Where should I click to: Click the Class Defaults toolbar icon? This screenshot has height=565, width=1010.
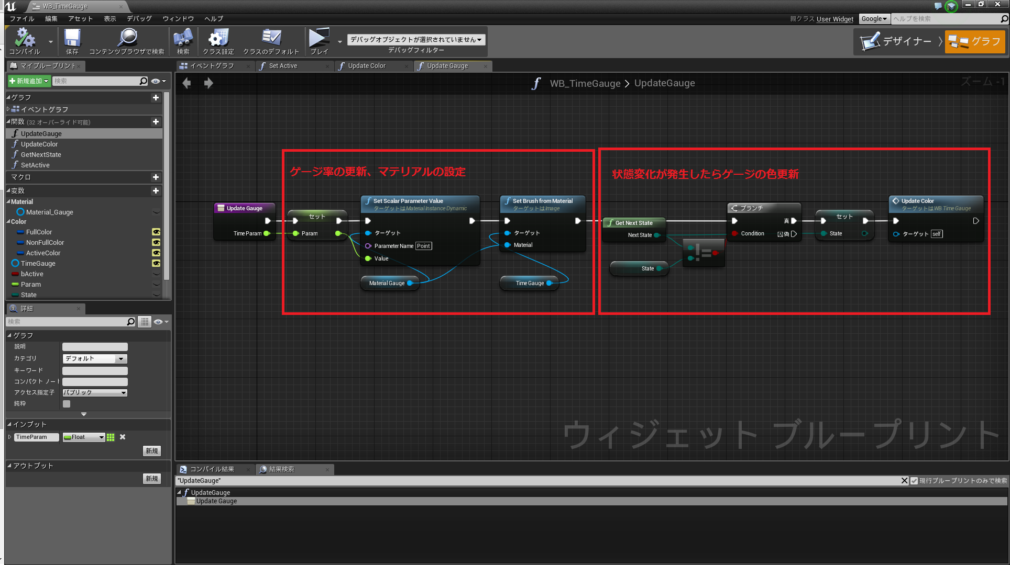(271, 39)
